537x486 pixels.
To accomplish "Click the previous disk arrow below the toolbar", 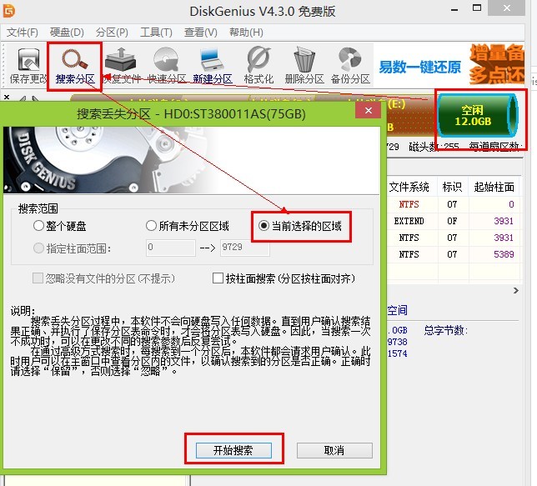I will [x=23, y=99].
